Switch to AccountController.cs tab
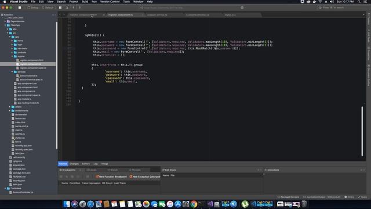This screenshot has height=209, width=371. tap(197, 15)
